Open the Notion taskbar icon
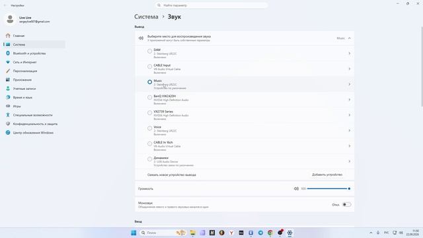 click(x=212, y=233)
